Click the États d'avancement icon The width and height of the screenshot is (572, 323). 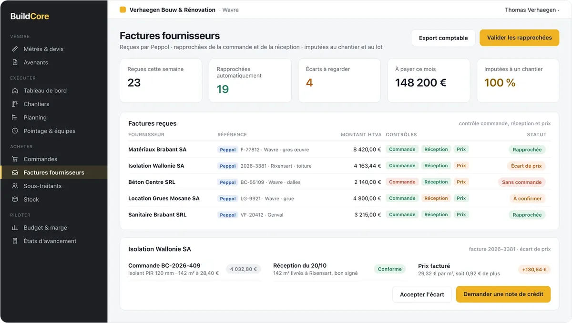15,241
